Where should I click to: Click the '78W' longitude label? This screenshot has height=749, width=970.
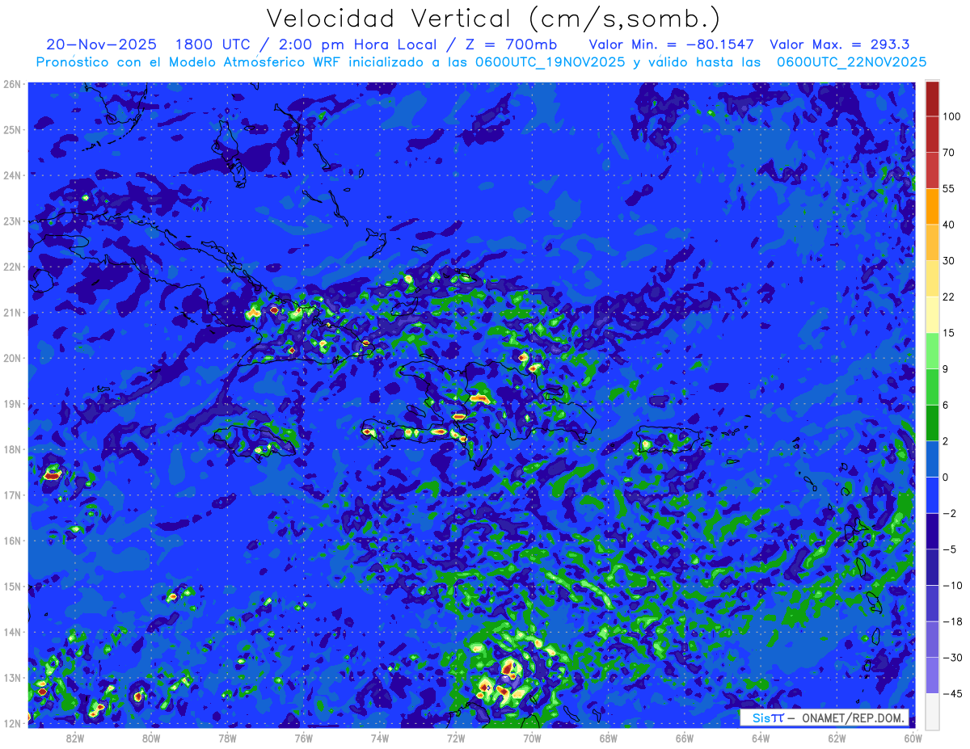227,738
